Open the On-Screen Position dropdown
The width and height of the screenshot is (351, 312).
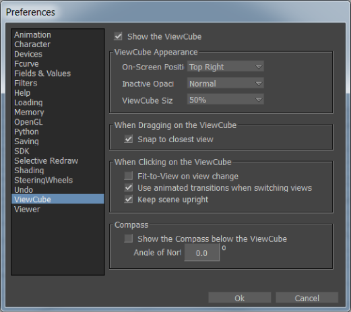pos(225,67)
